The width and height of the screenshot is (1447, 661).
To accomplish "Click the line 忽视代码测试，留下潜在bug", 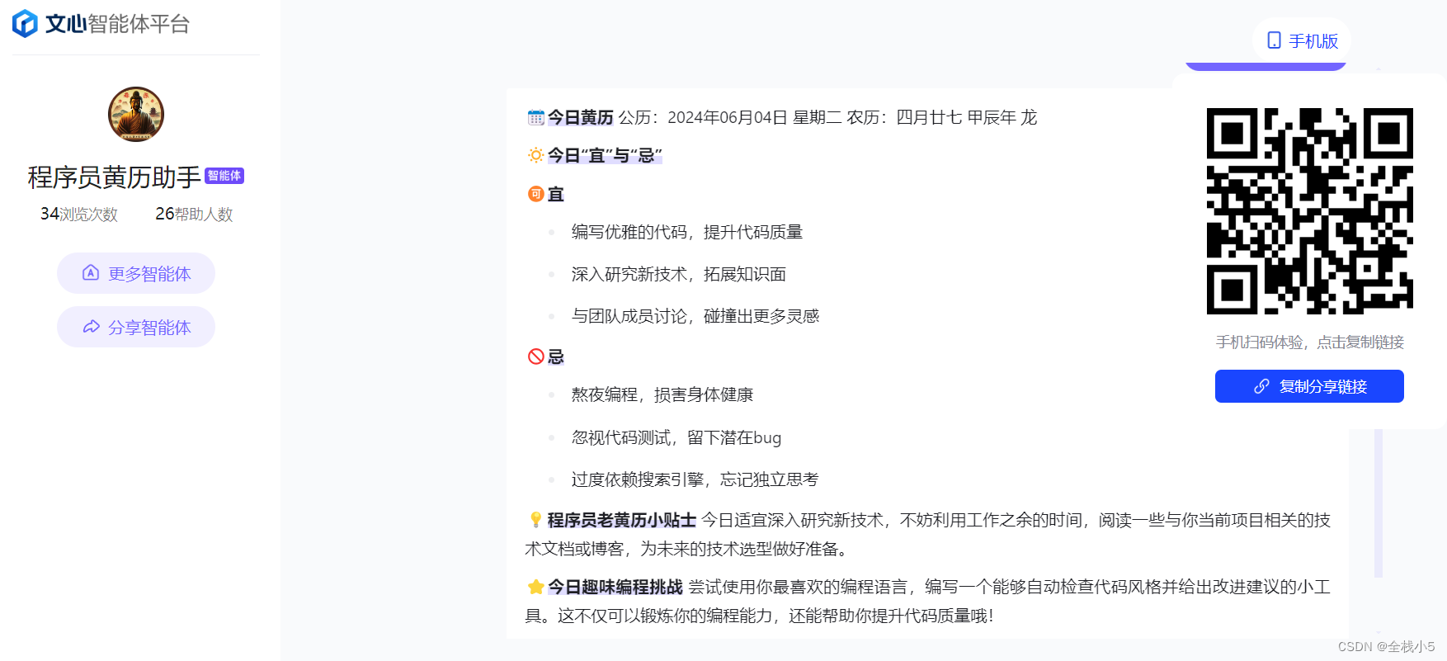I will tap(676, 437).
